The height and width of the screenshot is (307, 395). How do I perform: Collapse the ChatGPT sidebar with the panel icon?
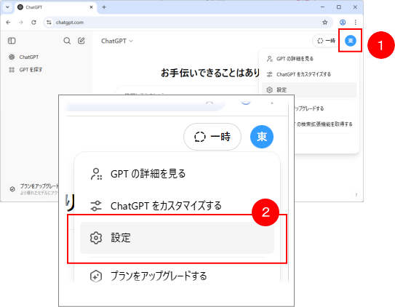pos(12,41)
